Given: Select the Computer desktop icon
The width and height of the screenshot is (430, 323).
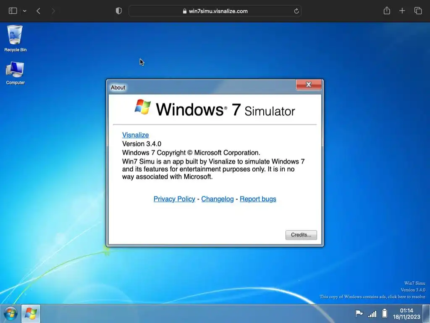Looking at the screenshot, I should point(15,73).
